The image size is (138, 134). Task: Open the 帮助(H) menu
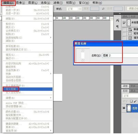97,3
